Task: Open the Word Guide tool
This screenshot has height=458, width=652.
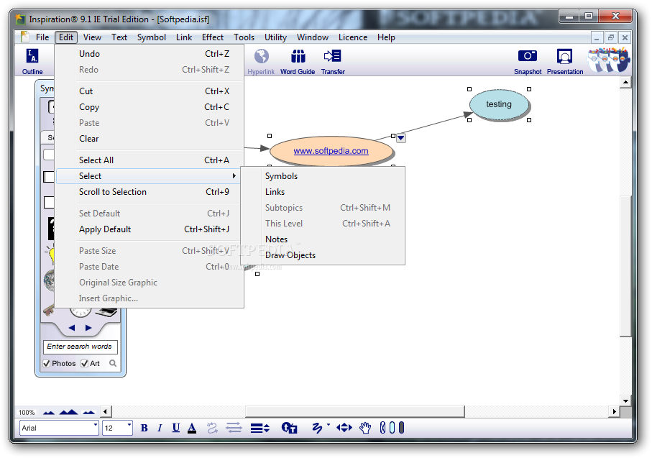Action: (x=298, y=61)
